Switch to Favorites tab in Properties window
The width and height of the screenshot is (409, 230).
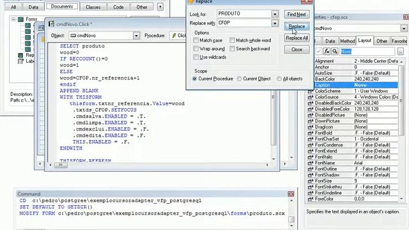coord(399,41)
